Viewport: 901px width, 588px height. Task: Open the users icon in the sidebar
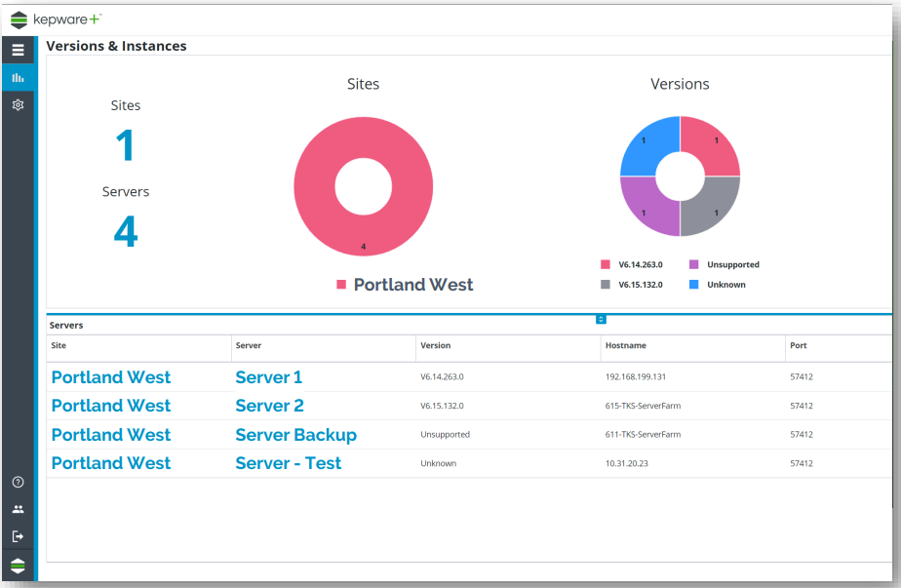pos(18,509)
